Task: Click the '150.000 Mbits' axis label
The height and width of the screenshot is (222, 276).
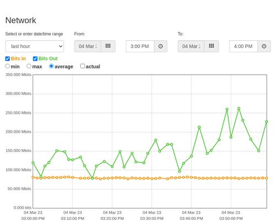Action: coord(18,151)
